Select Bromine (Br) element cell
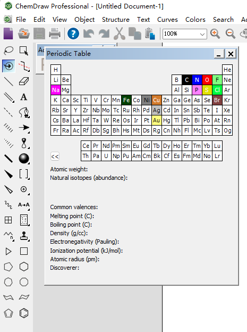This screenshot has width=247, height=332. 217,100
